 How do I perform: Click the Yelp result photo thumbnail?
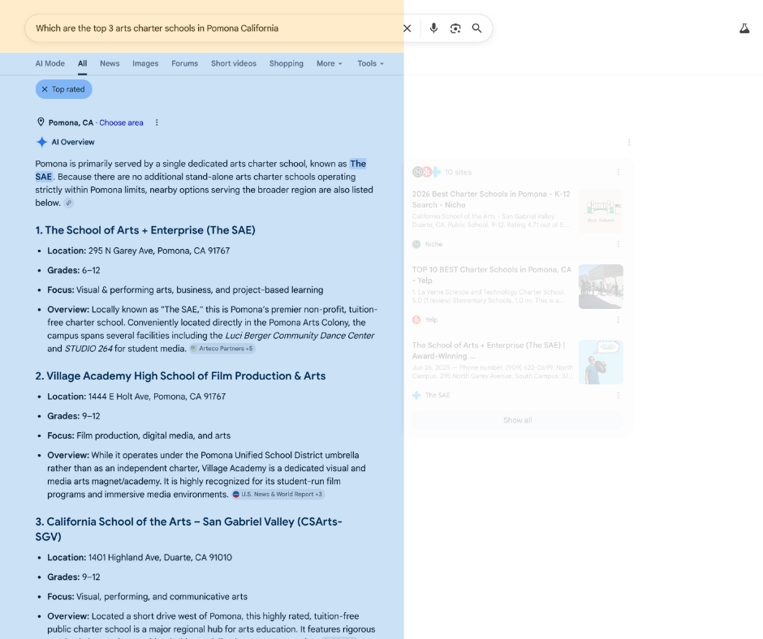tap(601, 286)
